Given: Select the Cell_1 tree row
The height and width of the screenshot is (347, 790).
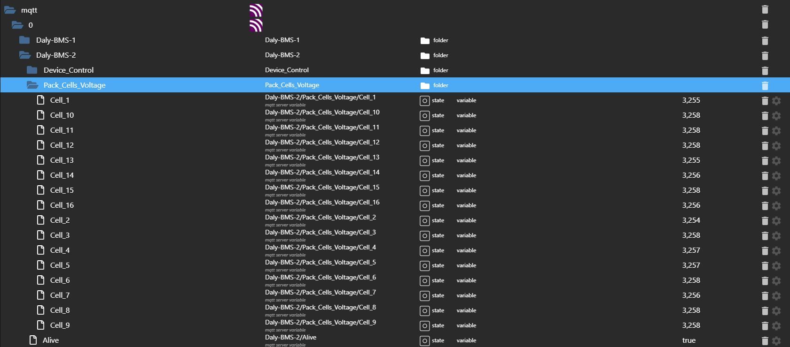Looking at the screenshot, I should point(395,100).
